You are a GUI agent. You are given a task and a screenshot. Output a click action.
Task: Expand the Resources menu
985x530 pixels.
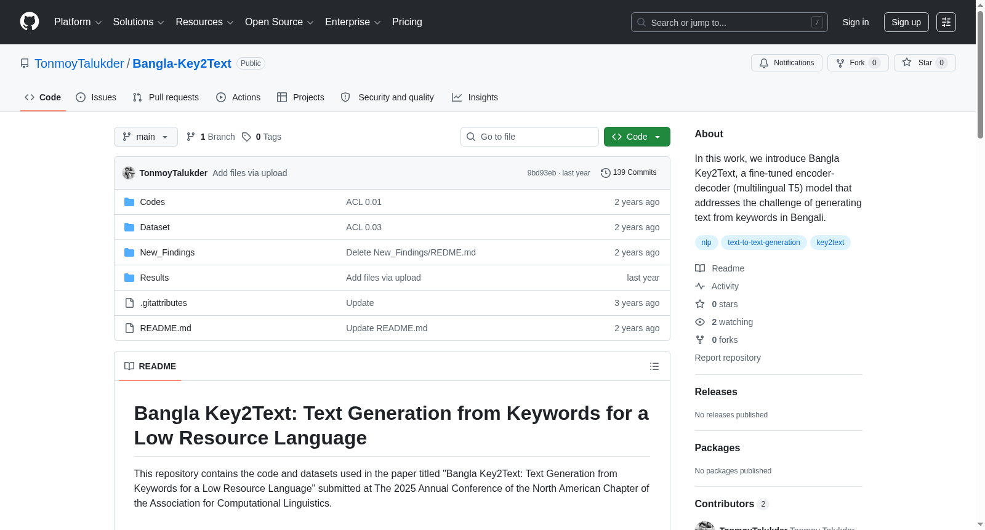click(x=204, y=22)
